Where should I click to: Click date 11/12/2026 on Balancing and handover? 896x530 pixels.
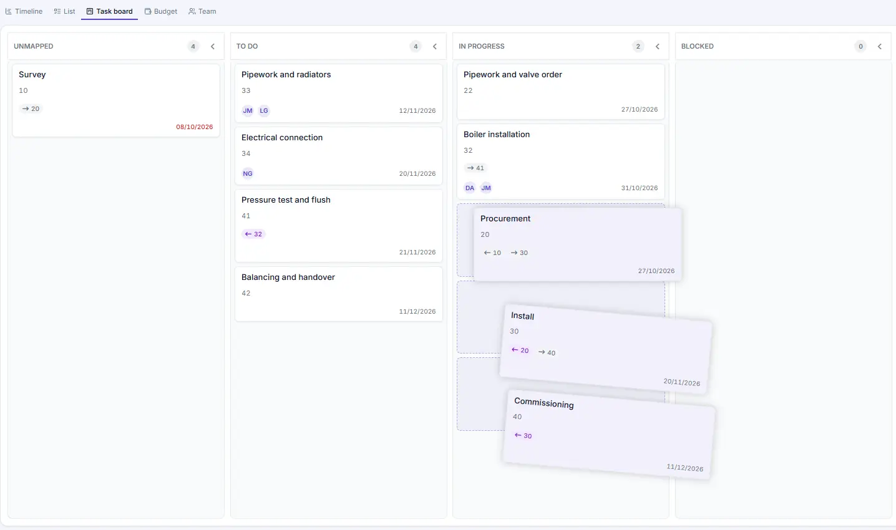(x=417, y=311)
